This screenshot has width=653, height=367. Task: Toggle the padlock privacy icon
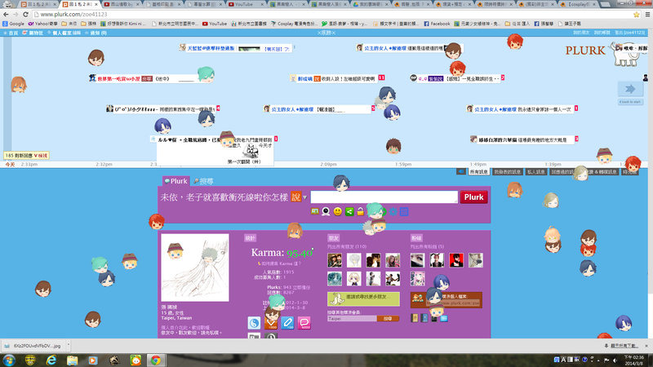click(360, 211)
